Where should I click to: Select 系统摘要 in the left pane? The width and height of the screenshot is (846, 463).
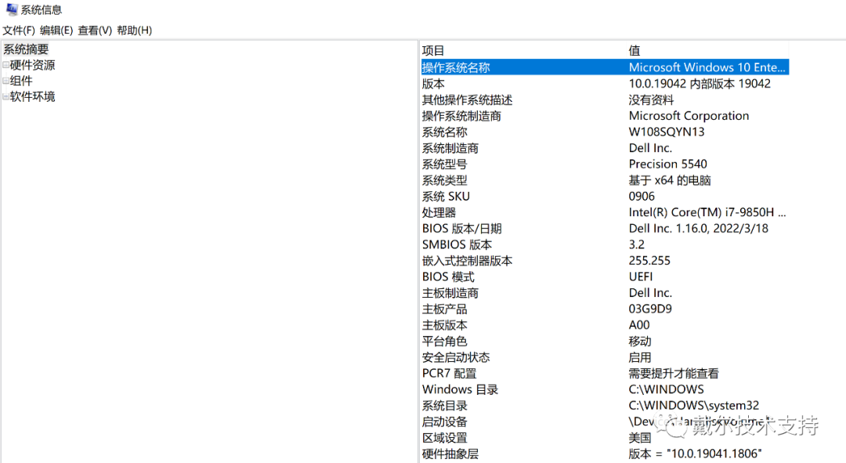coord(25,49)
